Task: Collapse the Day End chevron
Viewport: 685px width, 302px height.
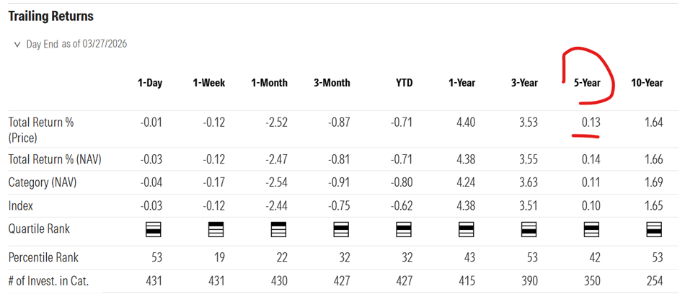Action: [x=17, y=44]
